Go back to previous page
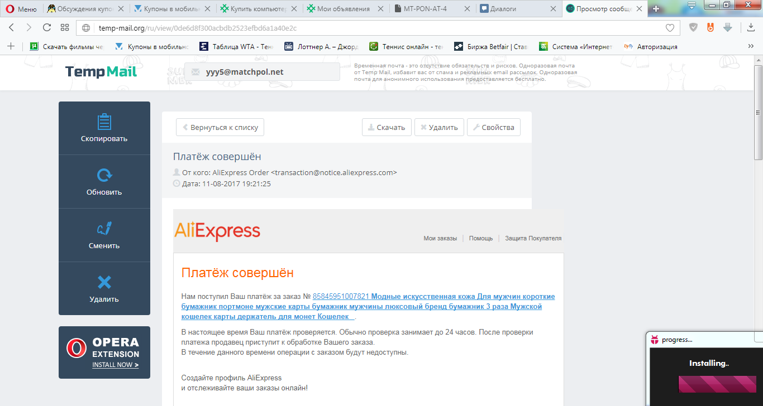The image size is (763, 406). click(12, 27)
